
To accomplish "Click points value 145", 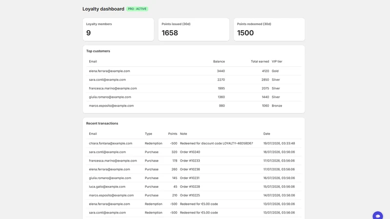I will [x=175, y=178].
